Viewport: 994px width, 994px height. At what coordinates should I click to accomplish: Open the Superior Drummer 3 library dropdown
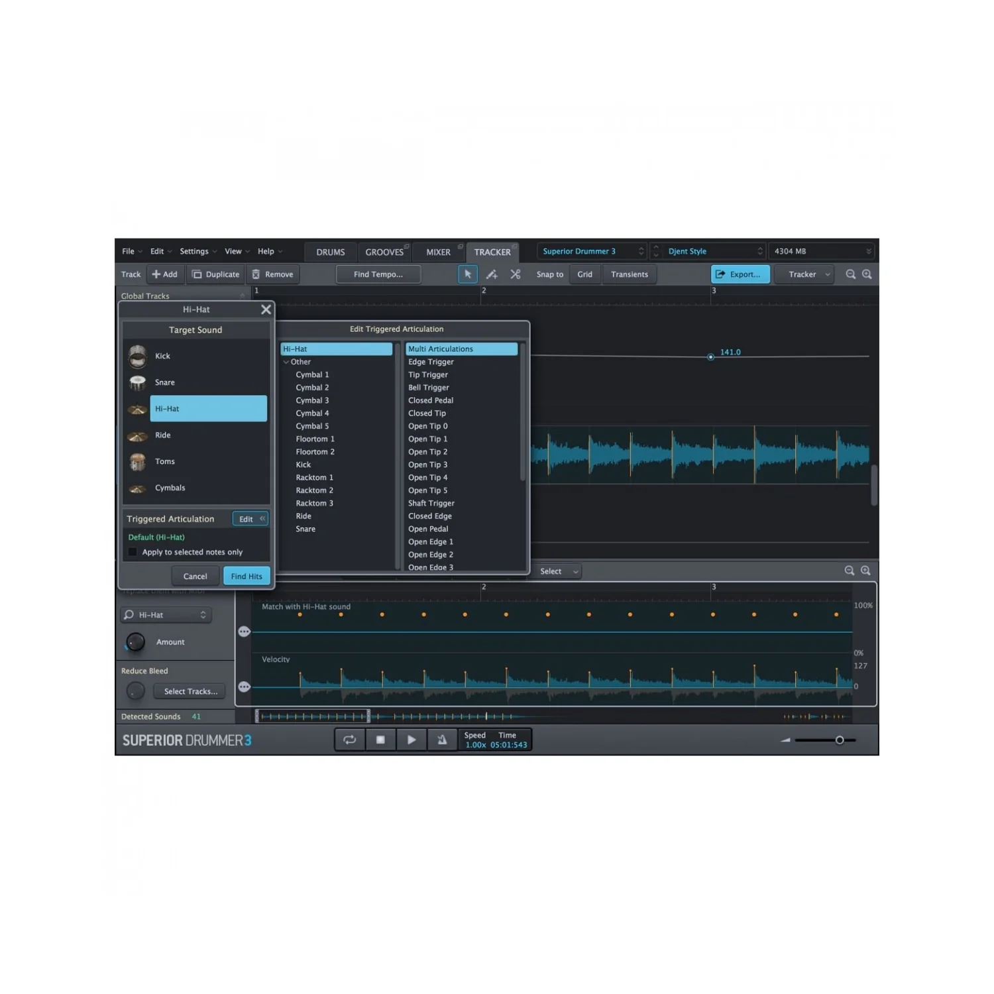click(x=592, y=251)
